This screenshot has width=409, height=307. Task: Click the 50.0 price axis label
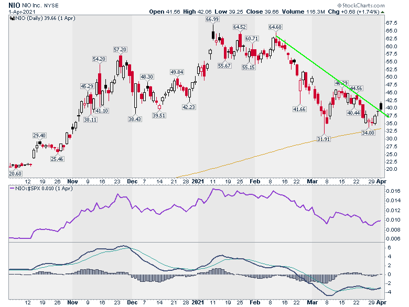(392, 77)
